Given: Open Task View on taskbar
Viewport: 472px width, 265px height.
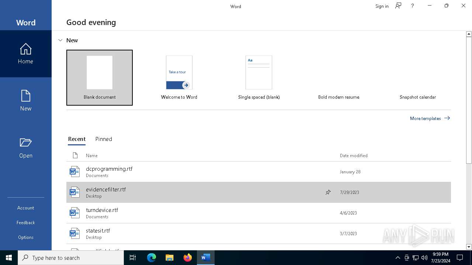Looking at the screenshot, I should [133, 258].
